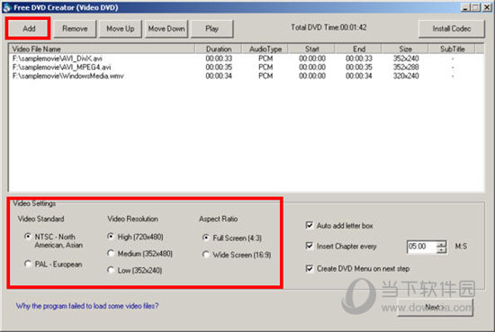This screenshot has width=495, height=332.
Task: Open the Install Codec dialog
Action: tap(452, 29)
